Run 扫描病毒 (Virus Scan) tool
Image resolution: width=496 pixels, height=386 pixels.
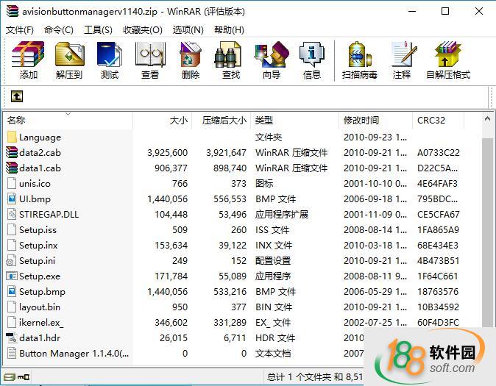(x=359, y=60)
